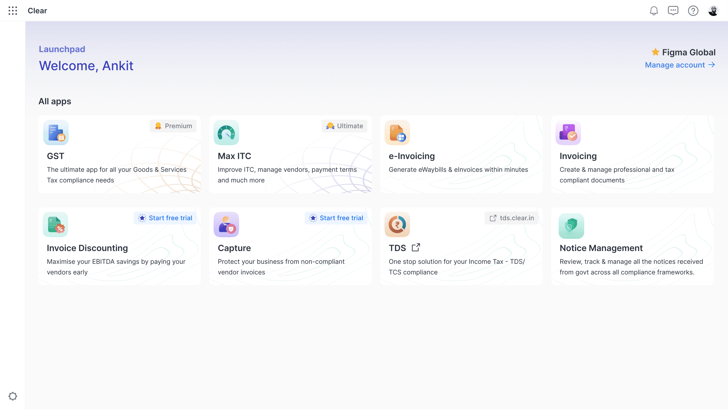Open the GST app title
This screenshot has height=409, width=728.
click(55, 156)
